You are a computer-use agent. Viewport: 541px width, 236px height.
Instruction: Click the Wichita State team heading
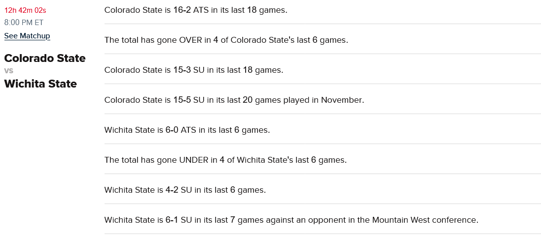(x=40, y=84)
